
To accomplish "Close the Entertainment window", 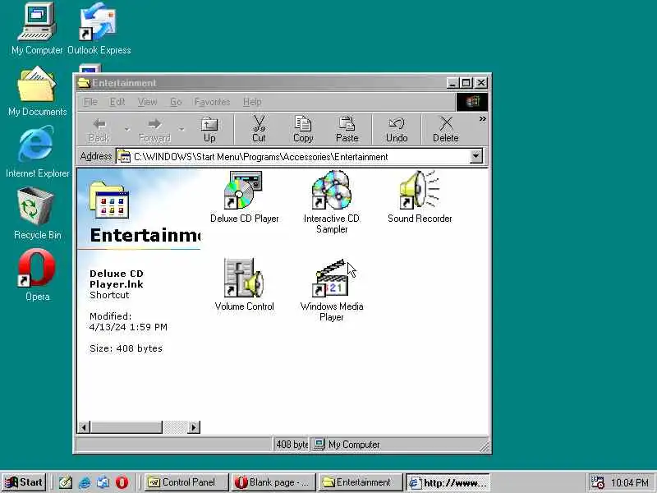I will [x=481, y=83].
